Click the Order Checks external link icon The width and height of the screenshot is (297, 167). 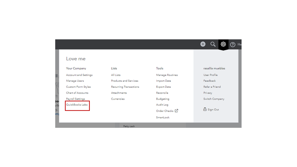(176, 111)
